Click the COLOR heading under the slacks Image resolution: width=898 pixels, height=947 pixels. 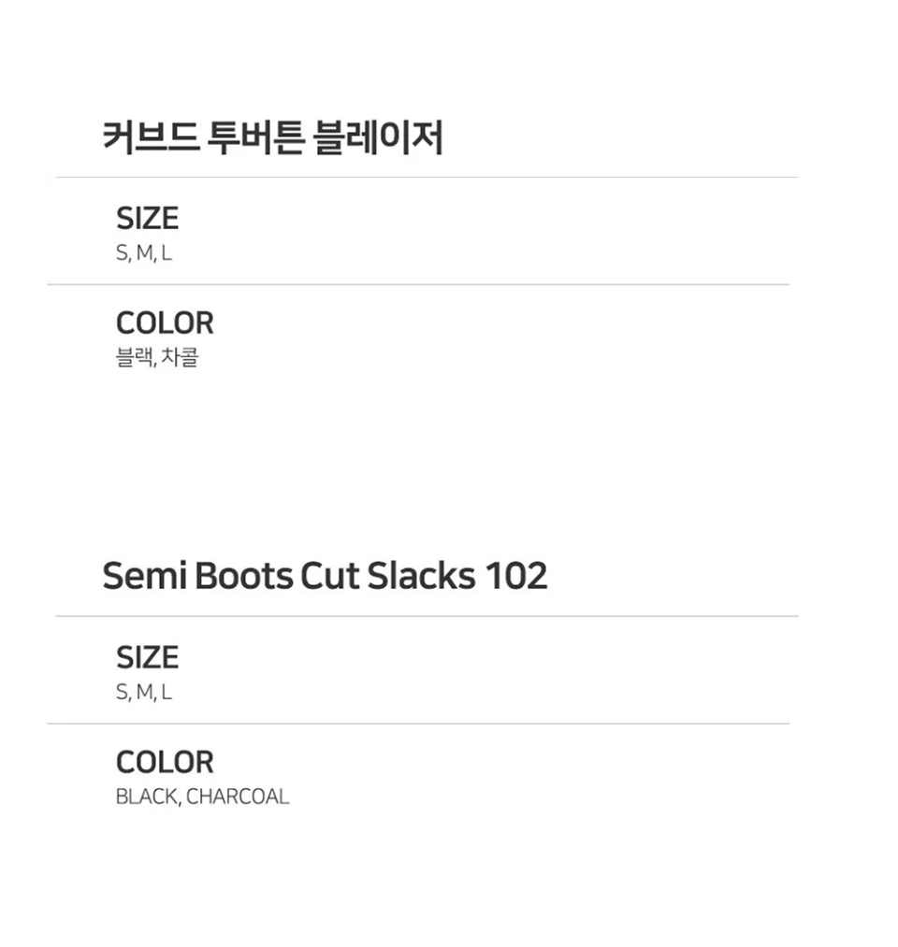pyautogui.click(x=165, y=763)
